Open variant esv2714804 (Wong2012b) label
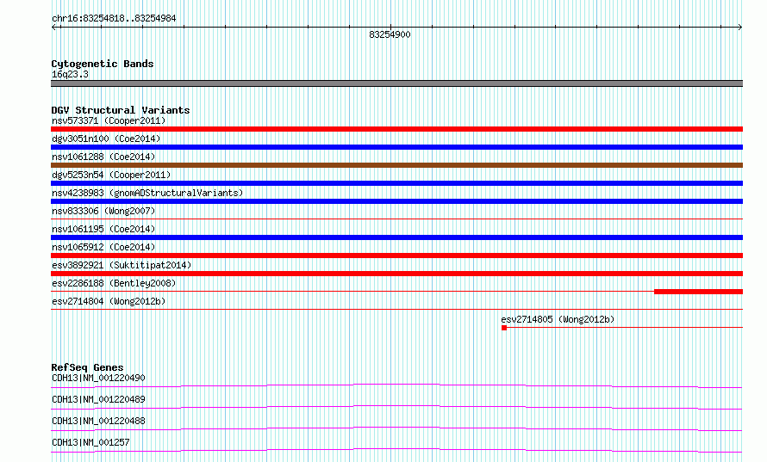Screen dimensions: 767x462 click(x=109, y=301)
